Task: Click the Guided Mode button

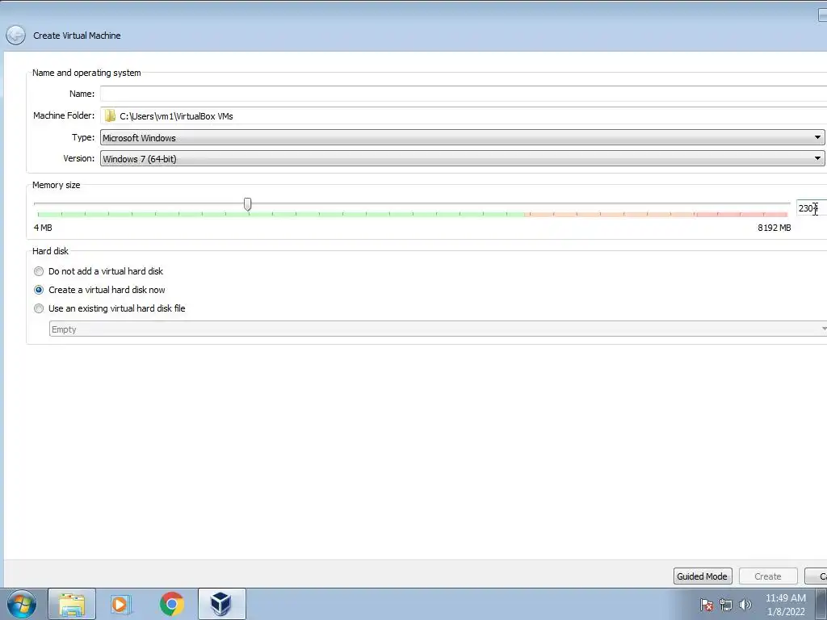Action: 703,576
